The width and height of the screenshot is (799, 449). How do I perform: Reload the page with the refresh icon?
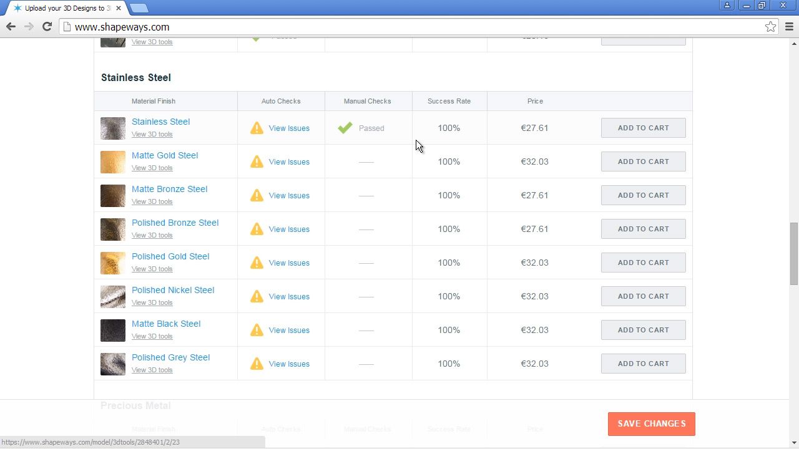[47, 26]
